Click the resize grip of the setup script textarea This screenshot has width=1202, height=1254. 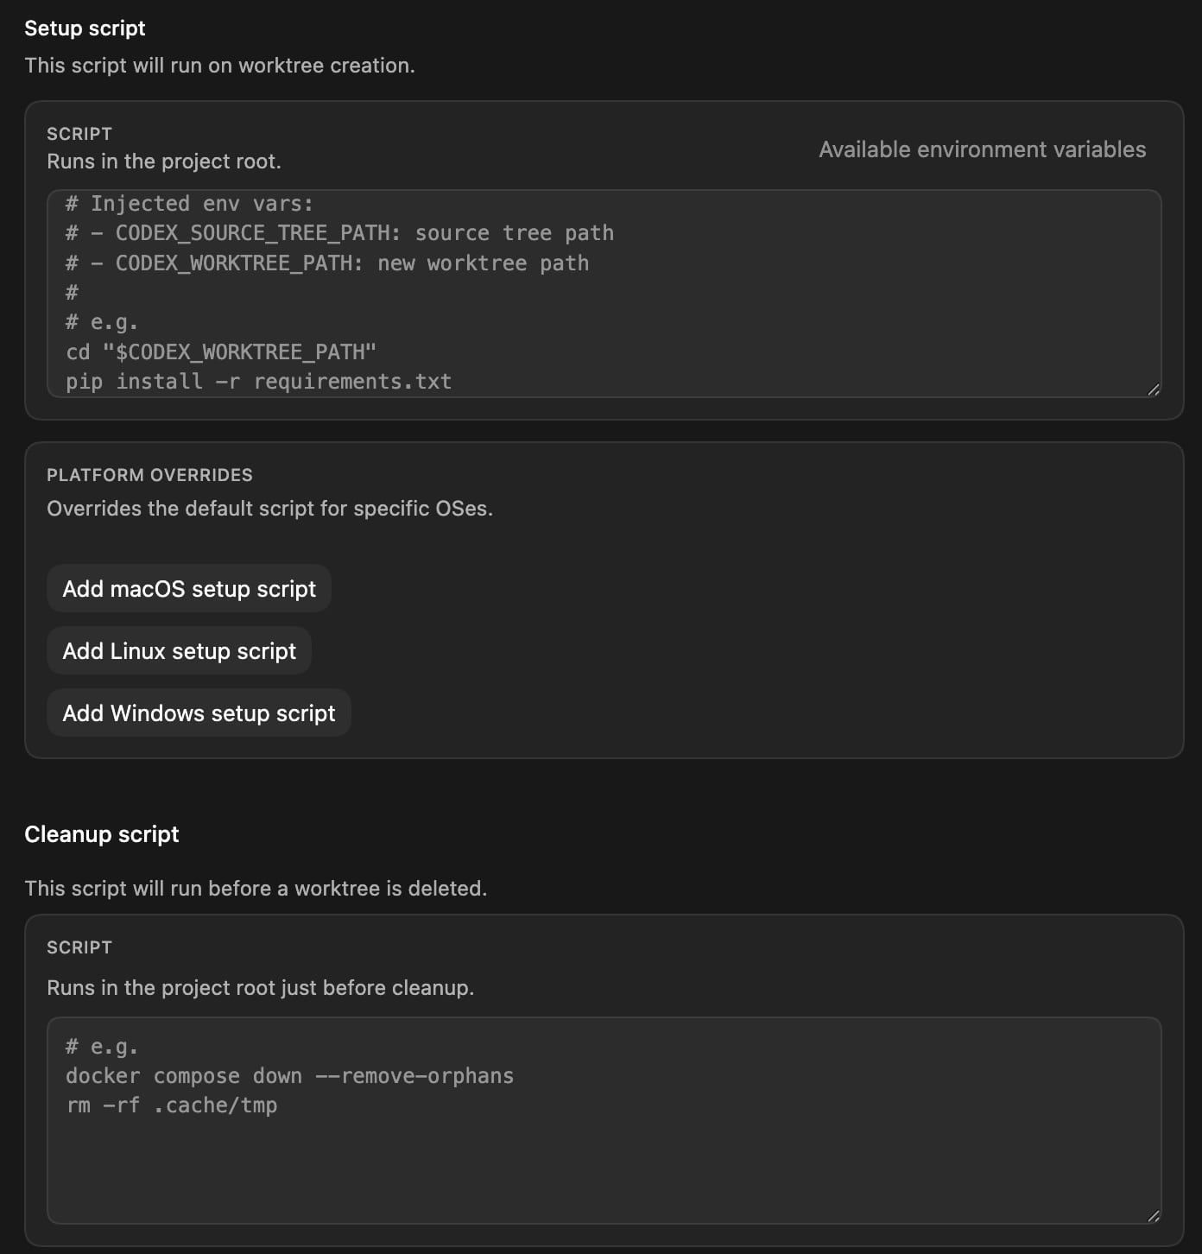(1155, 390)
